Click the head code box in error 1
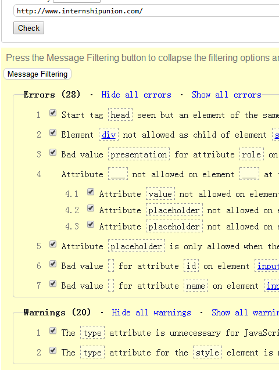 [x=120, y=115]
